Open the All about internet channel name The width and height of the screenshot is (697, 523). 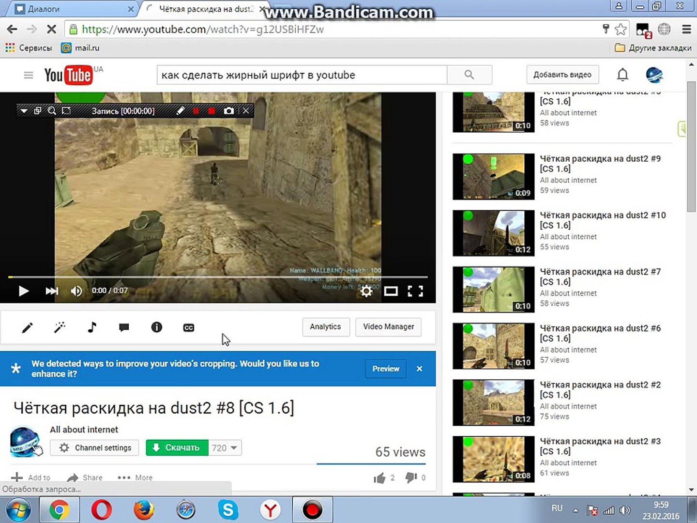(x=84, y=430)
